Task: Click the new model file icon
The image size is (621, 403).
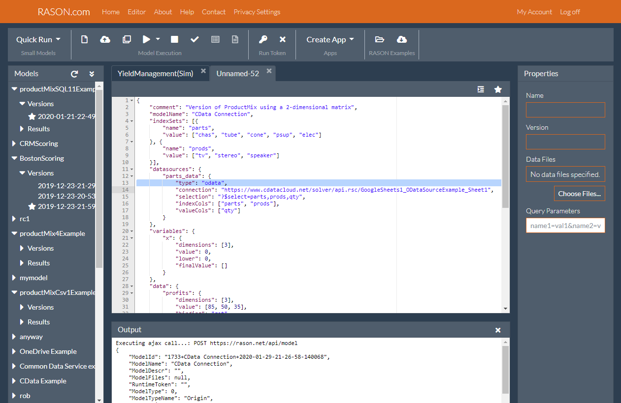Action: point(84,39)
